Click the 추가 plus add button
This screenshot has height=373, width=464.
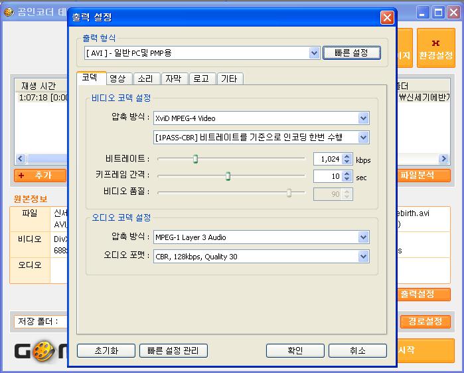(40, 176)
